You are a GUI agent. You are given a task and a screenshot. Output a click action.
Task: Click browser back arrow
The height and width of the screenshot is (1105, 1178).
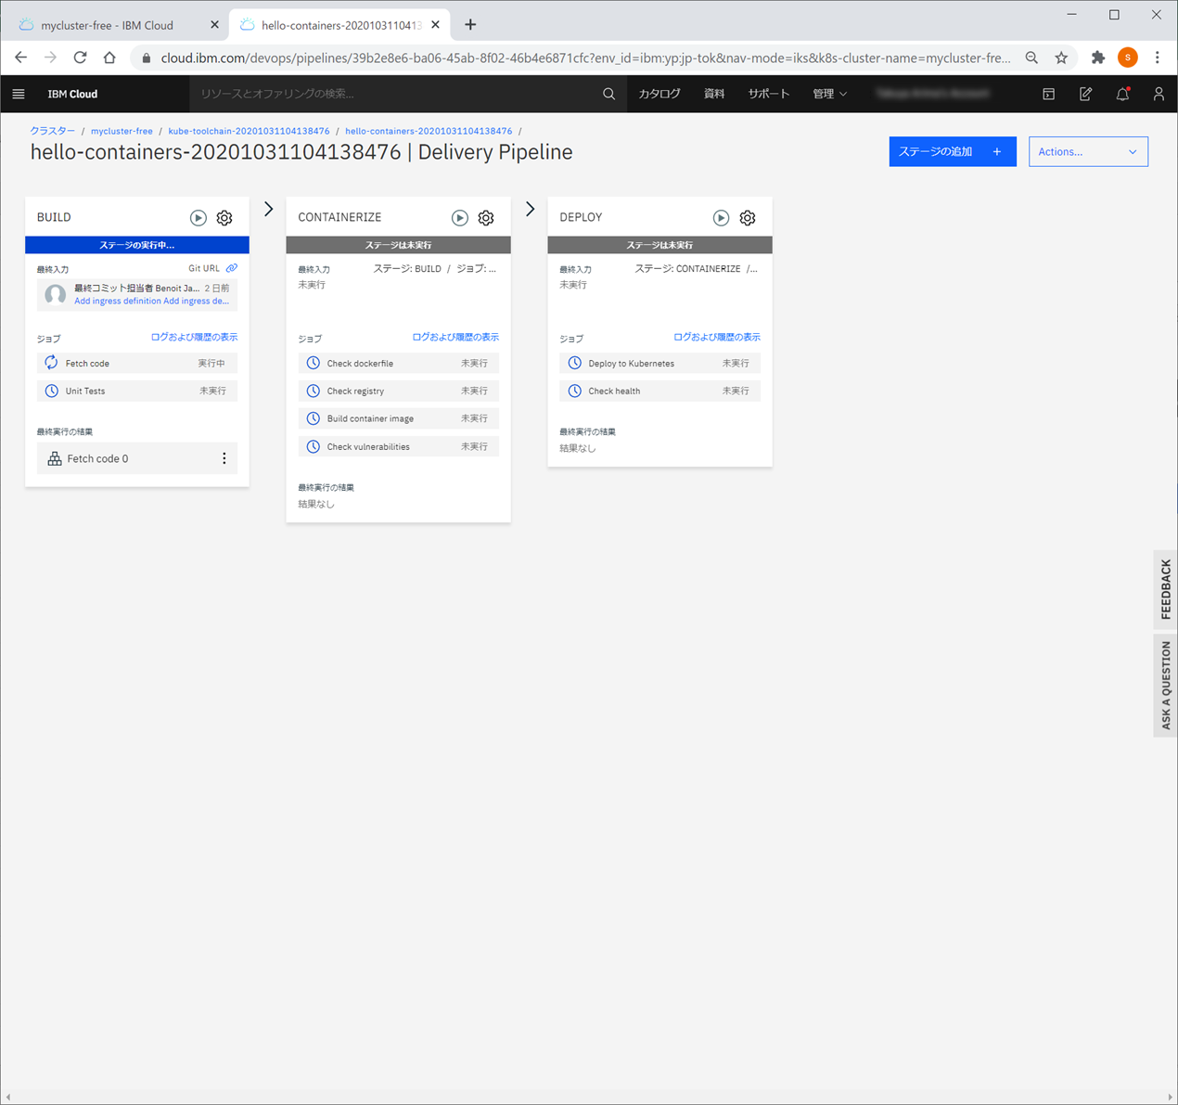point(20,58)
